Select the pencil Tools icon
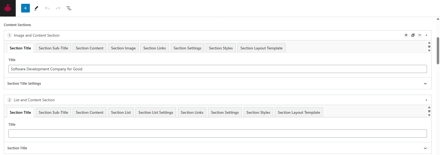Screen dimensions: 440x155 [x=36, y=8]
